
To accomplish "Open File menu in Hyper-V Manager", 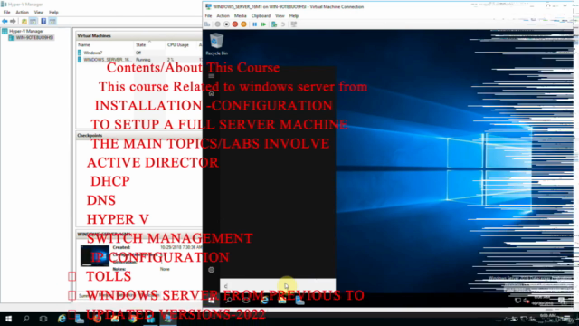I will [6, 12].
